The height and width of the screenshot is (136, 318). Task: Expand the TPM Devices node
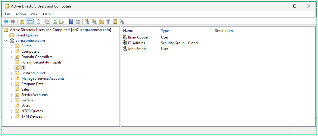(x=12, y=116)
